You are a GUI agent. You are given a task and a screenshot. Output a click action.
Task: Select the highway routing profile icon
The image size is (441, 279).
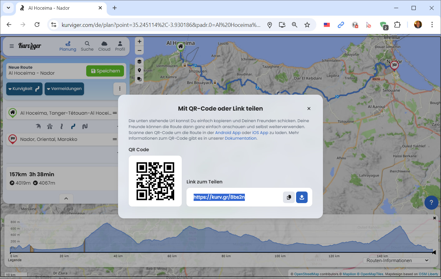pyautogui.click(x=50, y=126)
